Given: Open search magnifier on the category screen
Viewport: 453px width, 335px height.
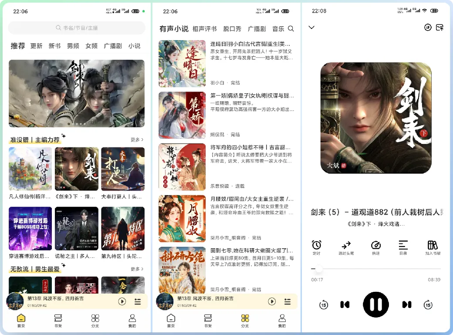Looking at the screenshot, I should [x=291, y=29].
